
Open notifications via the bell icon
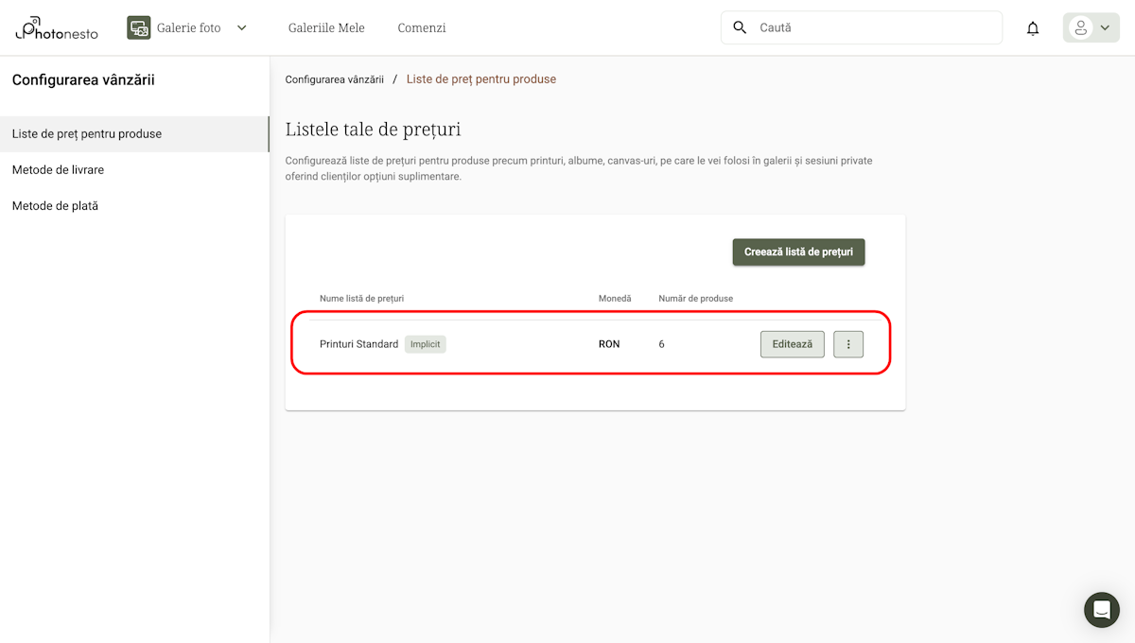(1032, 27)
